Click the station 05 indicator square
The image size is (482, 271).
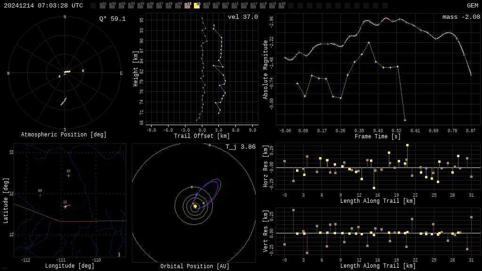[140, 6]
